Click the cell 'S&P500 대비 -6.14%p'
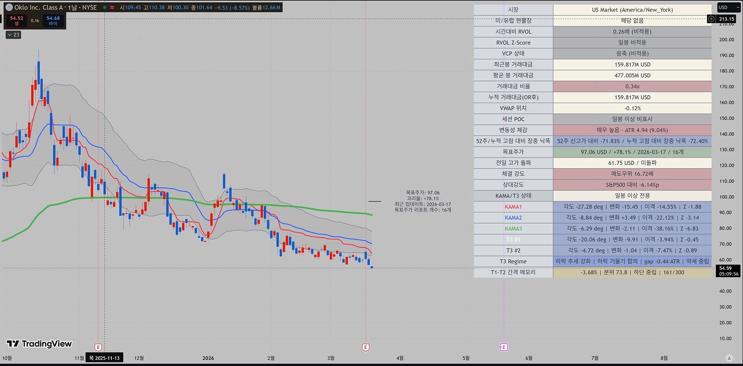 [x=632, y=185]
